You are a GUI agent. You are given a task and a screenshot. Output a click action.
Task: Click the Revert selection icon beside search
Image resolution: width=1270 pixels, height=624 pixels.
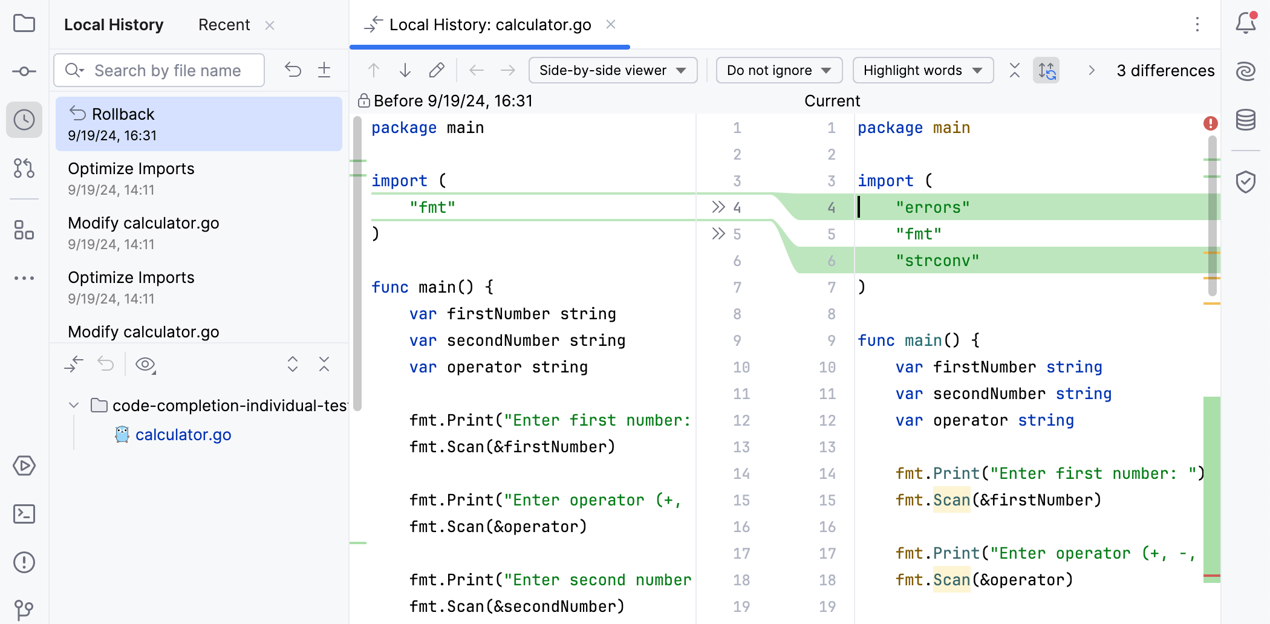(x=293, y=70)
